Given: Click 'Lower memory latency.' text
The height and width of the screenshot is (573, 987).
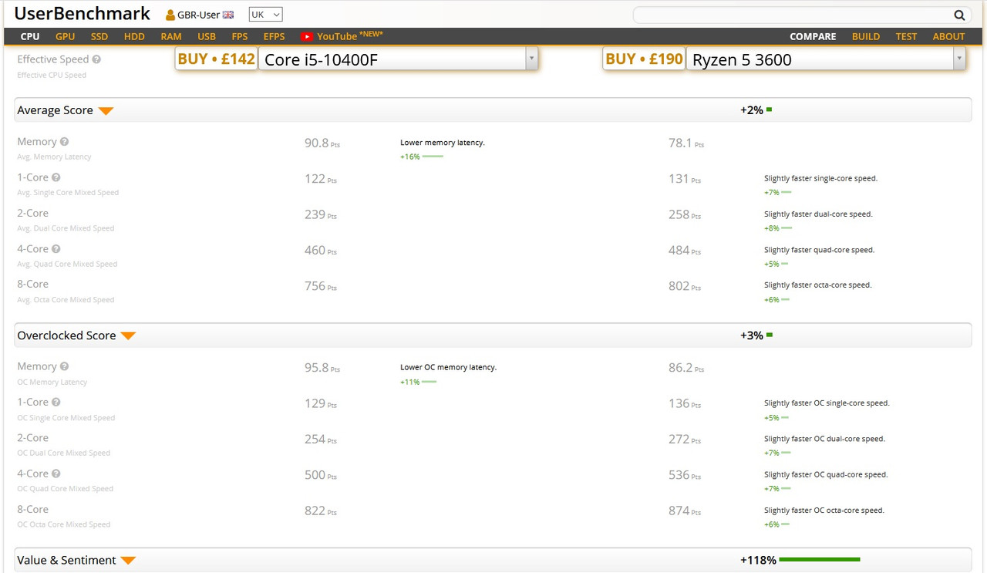Looking at the screenshot, I should point(443,143).
